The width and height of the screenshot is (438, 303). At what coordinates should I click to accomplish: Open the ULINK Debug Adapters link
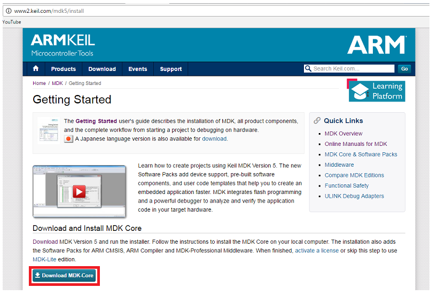tap(354, 196)
